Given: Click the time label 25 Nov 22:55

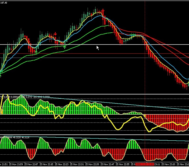Looking at the screenshot, I should tap(122, 164).
